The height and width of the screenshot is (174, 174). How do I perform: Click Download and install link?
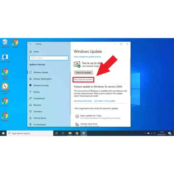tap(83, 101)
